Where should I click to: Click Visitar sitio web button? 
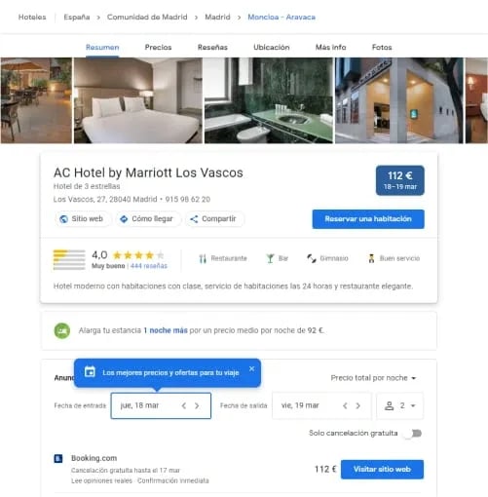pyautogui.click(x=382, y=470)
